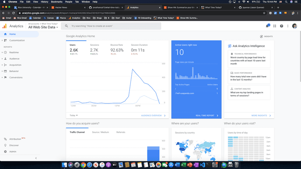Open the Audience Overview link
The width and height of the screenshot is (301, 169).
pos(153,115)
